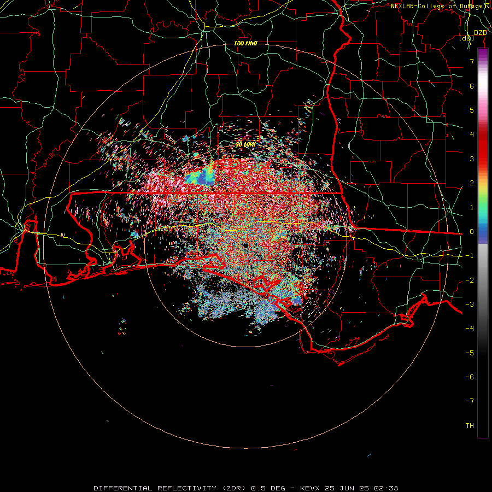Click the 50 NMI range ring label
Image resolution: width=492 pixels, height=492 pixels.
[245, 145]
